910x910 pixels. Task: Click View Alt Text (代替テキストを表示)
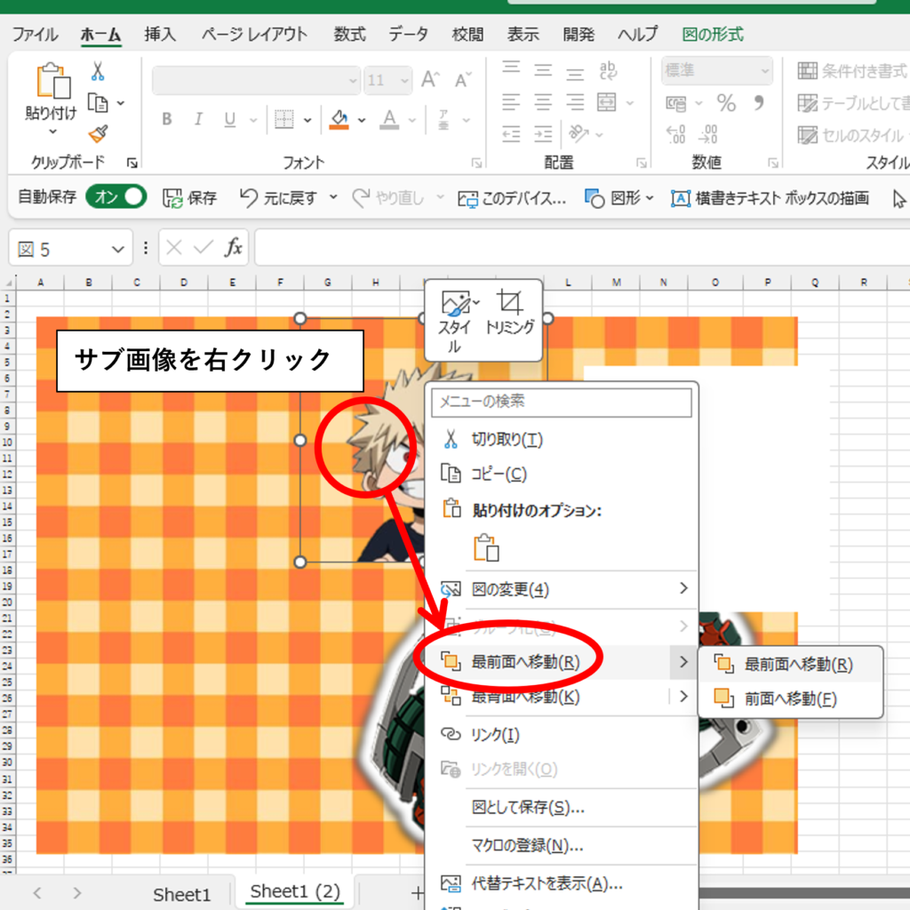[563, 883]
